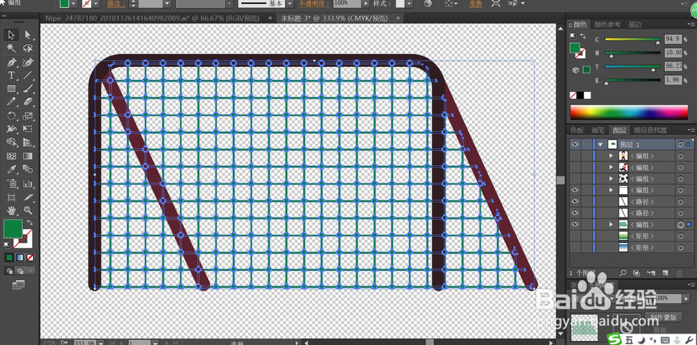Image resolution: width=697 pixels, height=345 pixels.
Task: Open the 样式 style dropdown
Action: (x=408, y=3)
